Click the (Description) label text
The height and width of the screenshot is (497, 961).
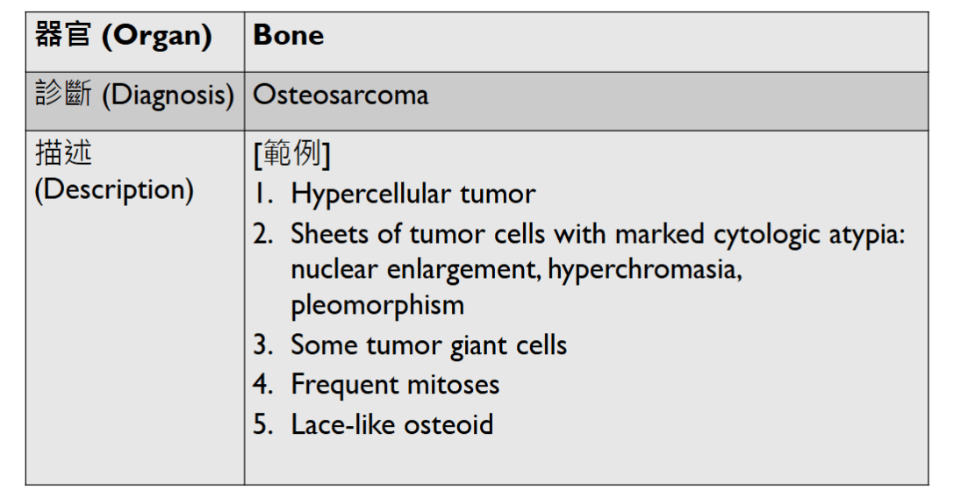coord(113,189)
